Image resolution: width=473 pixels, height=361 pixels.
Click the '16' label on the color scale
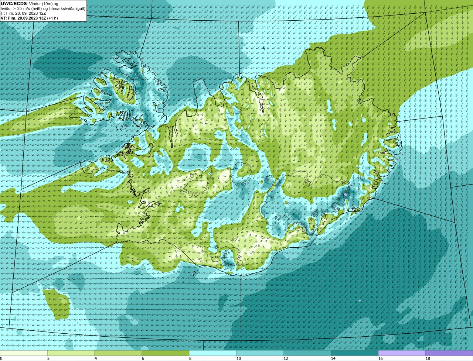pos(381,358)
